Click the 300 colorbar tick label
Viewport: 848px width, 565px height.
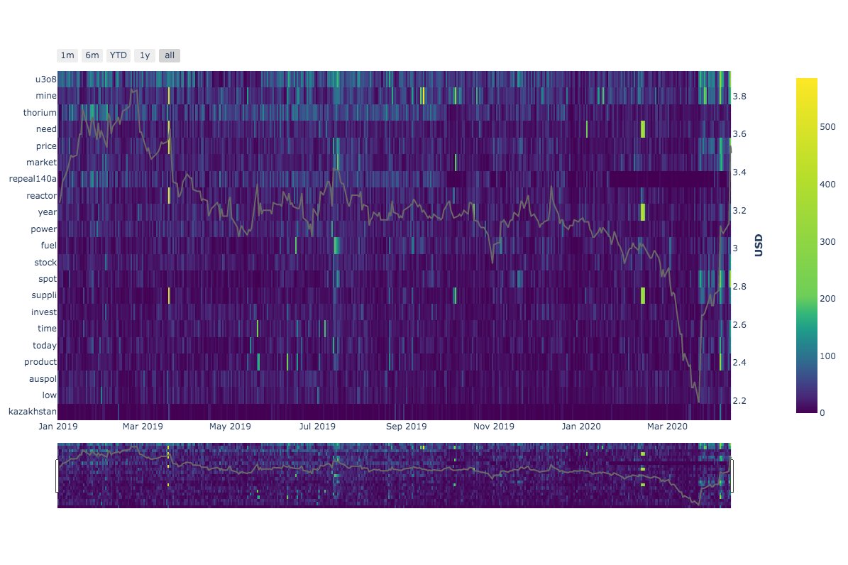pos(827,241)
